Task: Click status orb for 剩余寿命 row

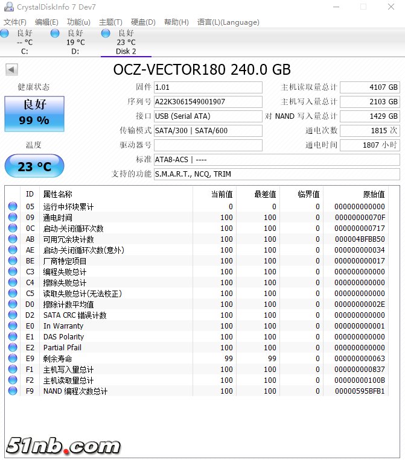Action: coord(13,359)
